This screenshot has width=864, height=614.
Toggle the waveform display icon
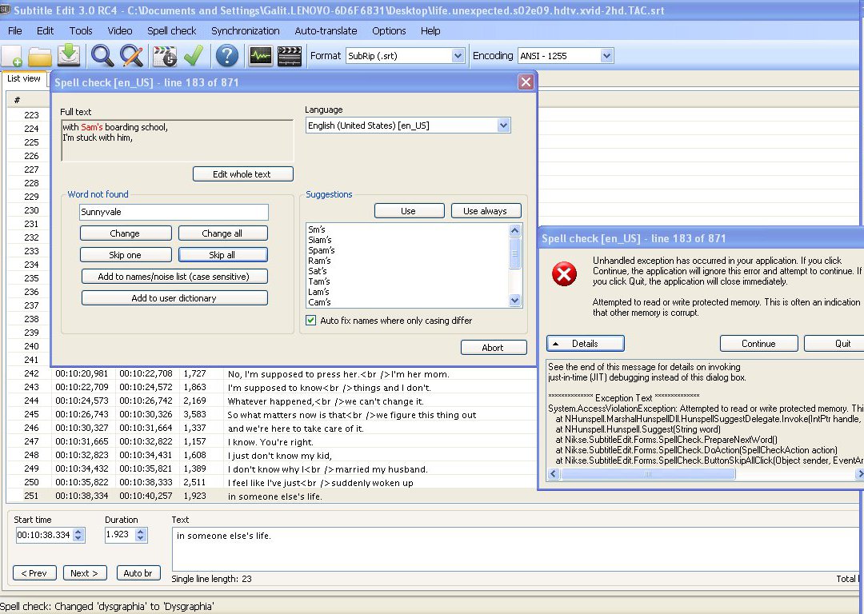[x=260, y=56]
